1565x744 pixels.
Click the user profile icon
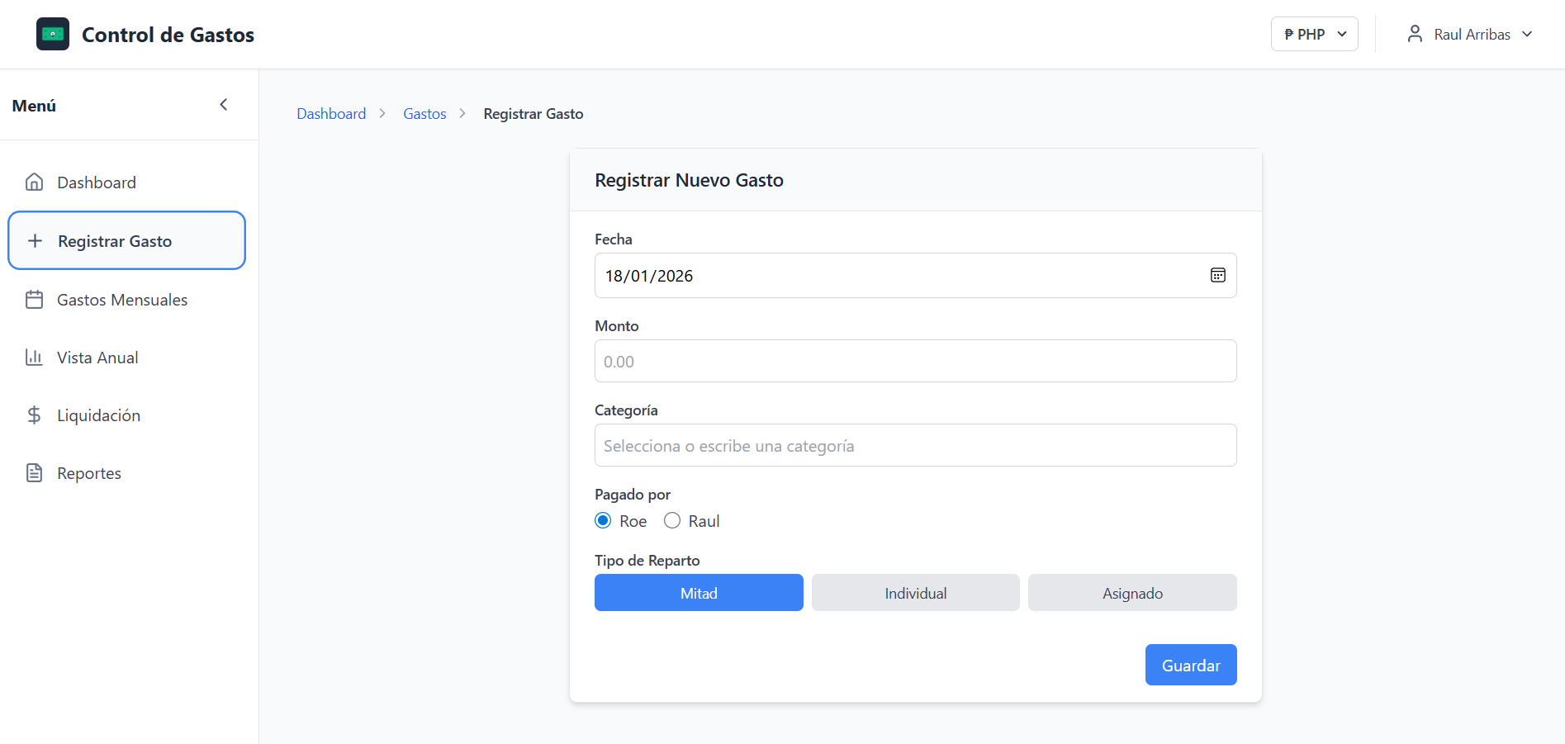pos(1415,34)
